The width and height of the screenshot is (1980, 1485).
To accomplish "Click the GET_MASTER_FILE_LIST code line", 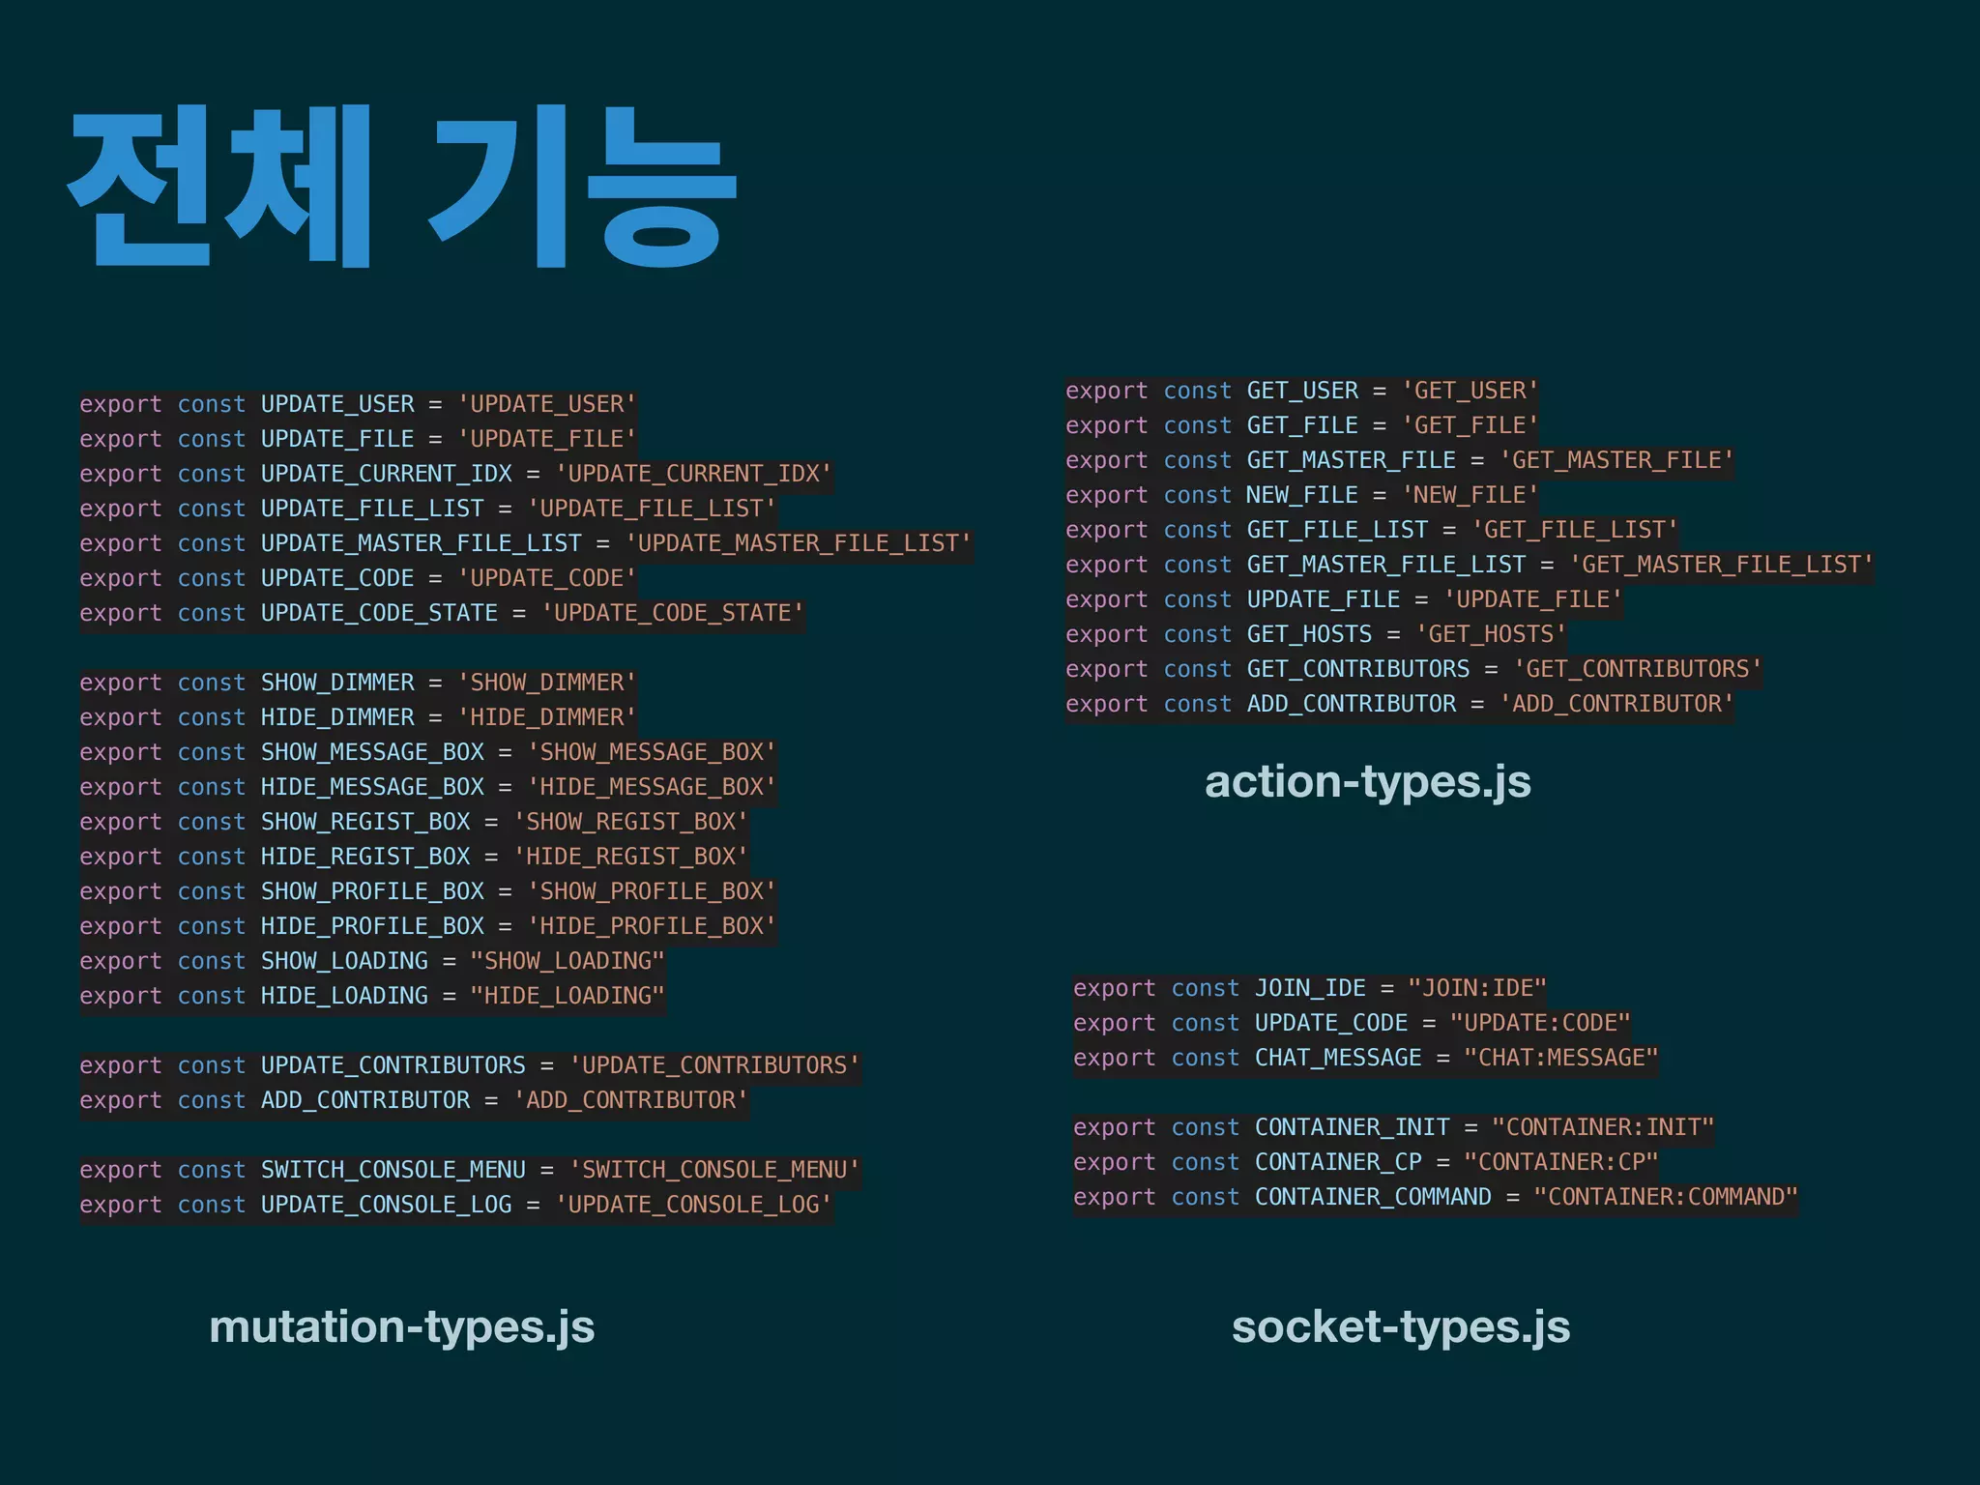I will (x=1470, y=565).
